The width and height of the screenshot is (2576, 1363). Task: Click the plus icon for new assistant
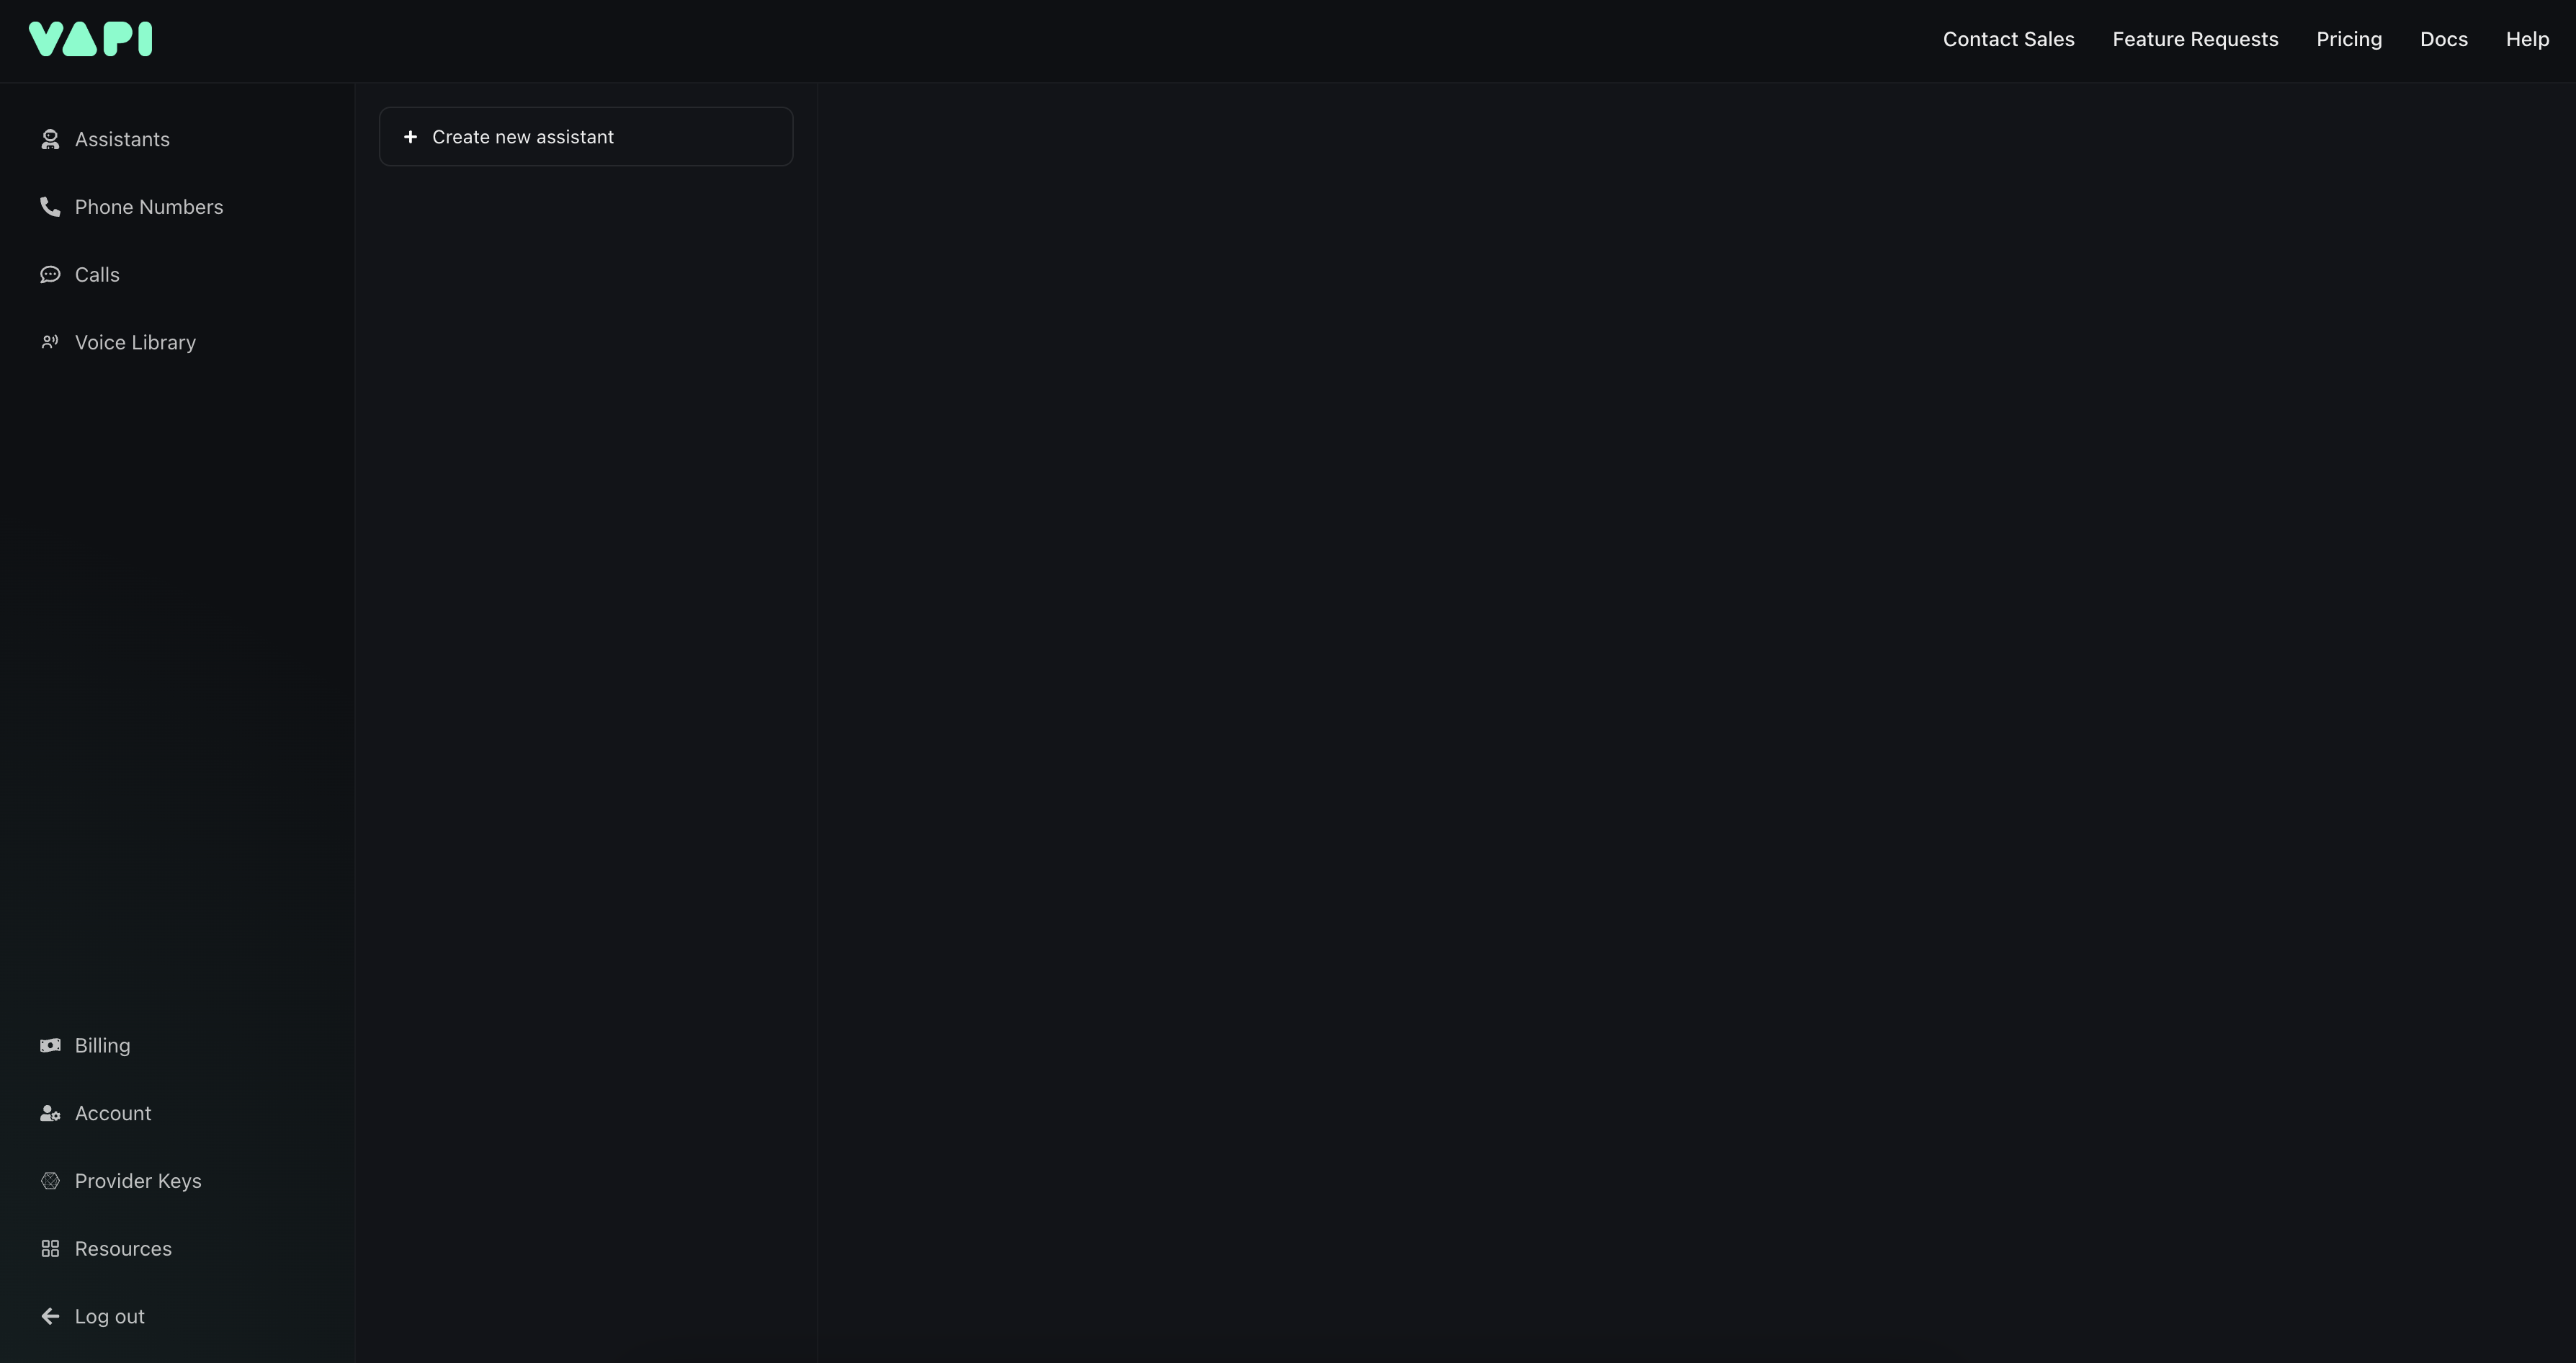410,137
